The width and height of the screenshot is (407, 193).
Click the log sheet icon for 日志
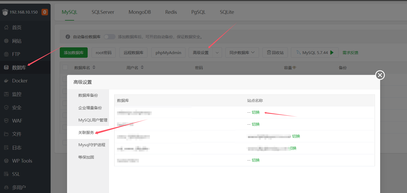click(x=6, y=147)
